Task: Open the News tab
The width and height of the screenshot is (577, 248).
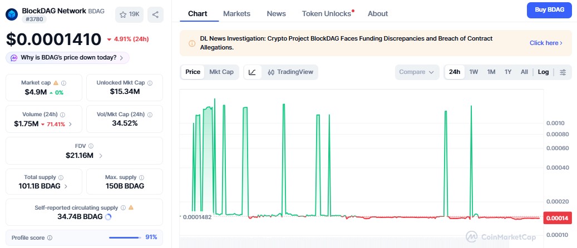Action: coord(277,13)
